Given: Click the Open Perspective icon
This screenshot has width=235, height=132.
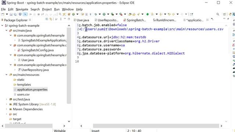Looking at the screenshot, I should (x=224, y=14).
